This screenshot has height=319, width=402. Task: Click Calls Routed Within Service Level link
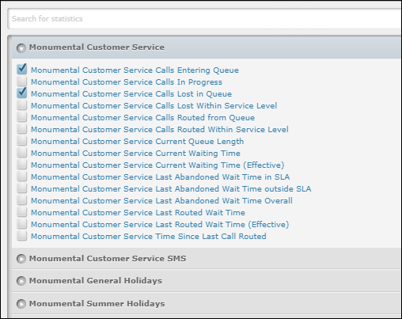[160, 130]
